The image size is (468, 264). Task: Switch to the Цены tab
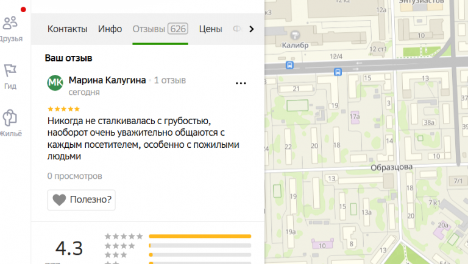pos(210,29)
